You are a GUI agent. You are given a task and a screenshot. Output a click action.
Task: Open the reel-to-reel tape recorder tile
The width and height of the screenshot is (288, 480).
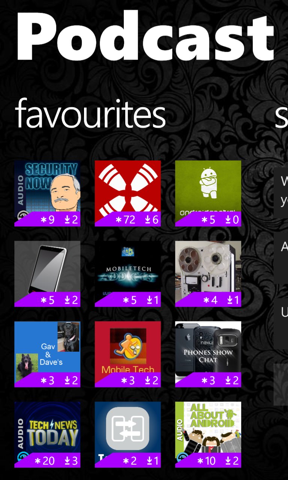click(208, 274)
